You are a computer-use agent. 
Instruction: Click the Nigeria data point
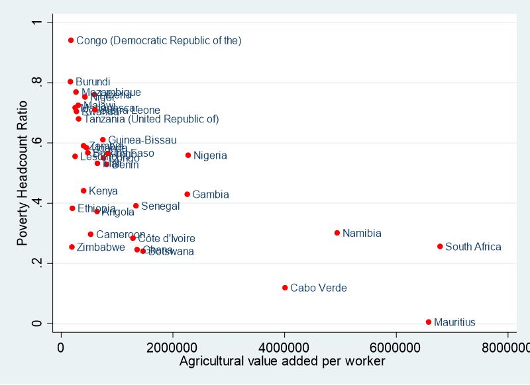point(188,155)
